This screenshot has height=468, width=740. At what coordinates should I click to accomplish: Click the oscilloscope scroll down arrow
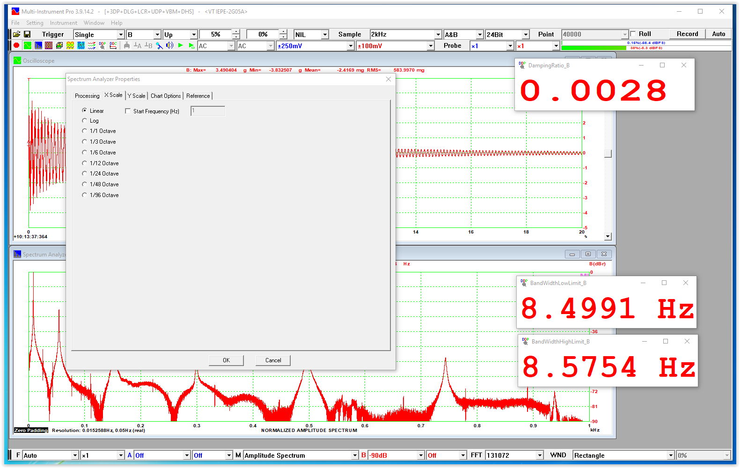pos(608,237)
